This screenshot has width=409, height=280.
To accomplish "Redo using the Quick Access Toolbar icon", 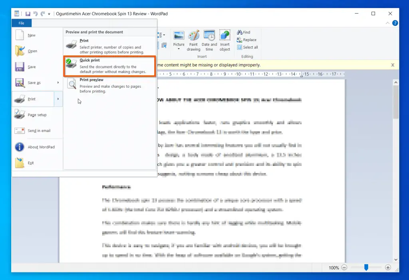I will 43,13.
